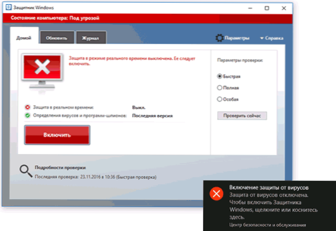The height and width of the screenshot is (231, 336).
Task: Click the Параметры gear icon
Action: point(219,38)
